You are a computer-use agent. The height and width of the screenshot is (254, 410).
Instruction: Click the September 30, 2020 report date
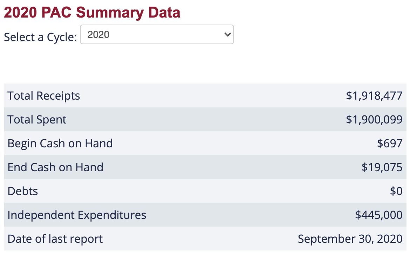pyautogui.click(x=350, y=239)
